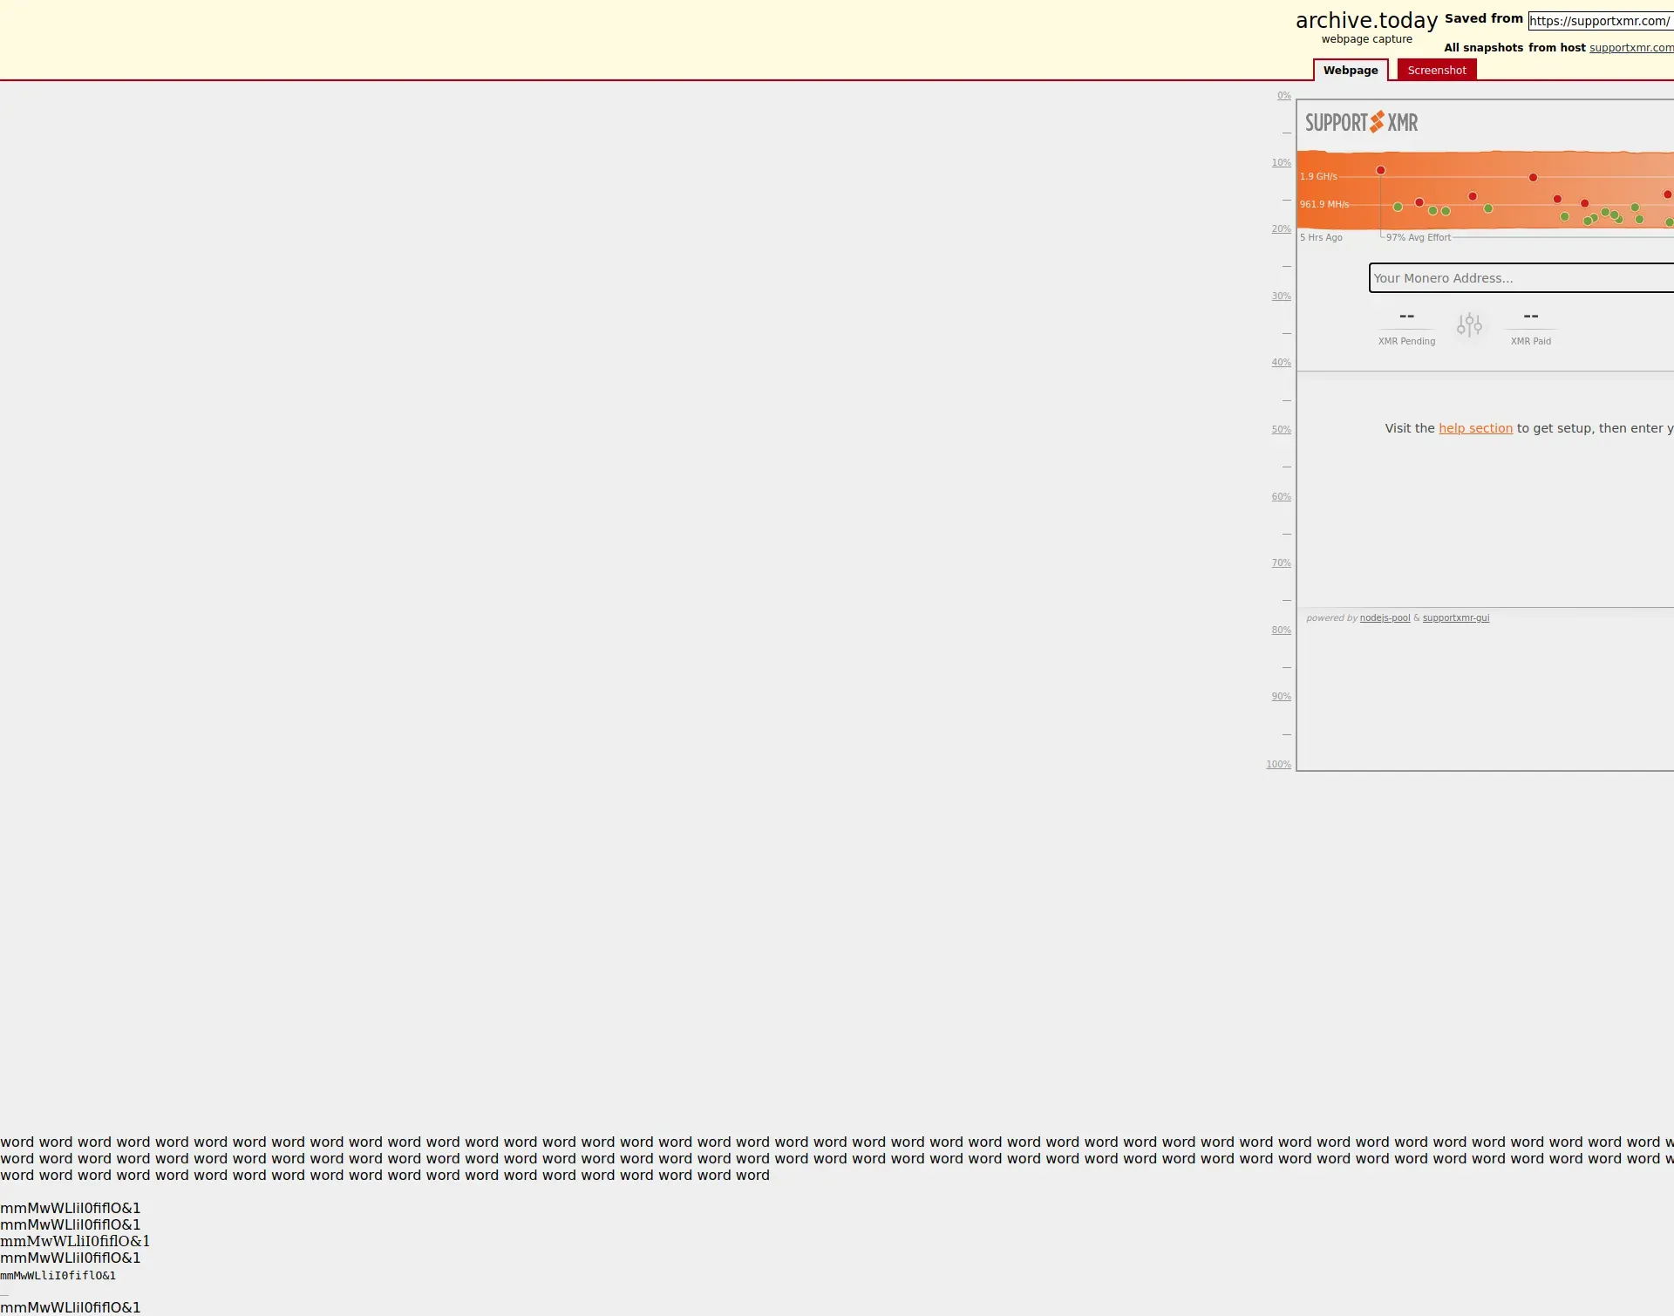Open the nodejs-pool link

[1385, 617]
